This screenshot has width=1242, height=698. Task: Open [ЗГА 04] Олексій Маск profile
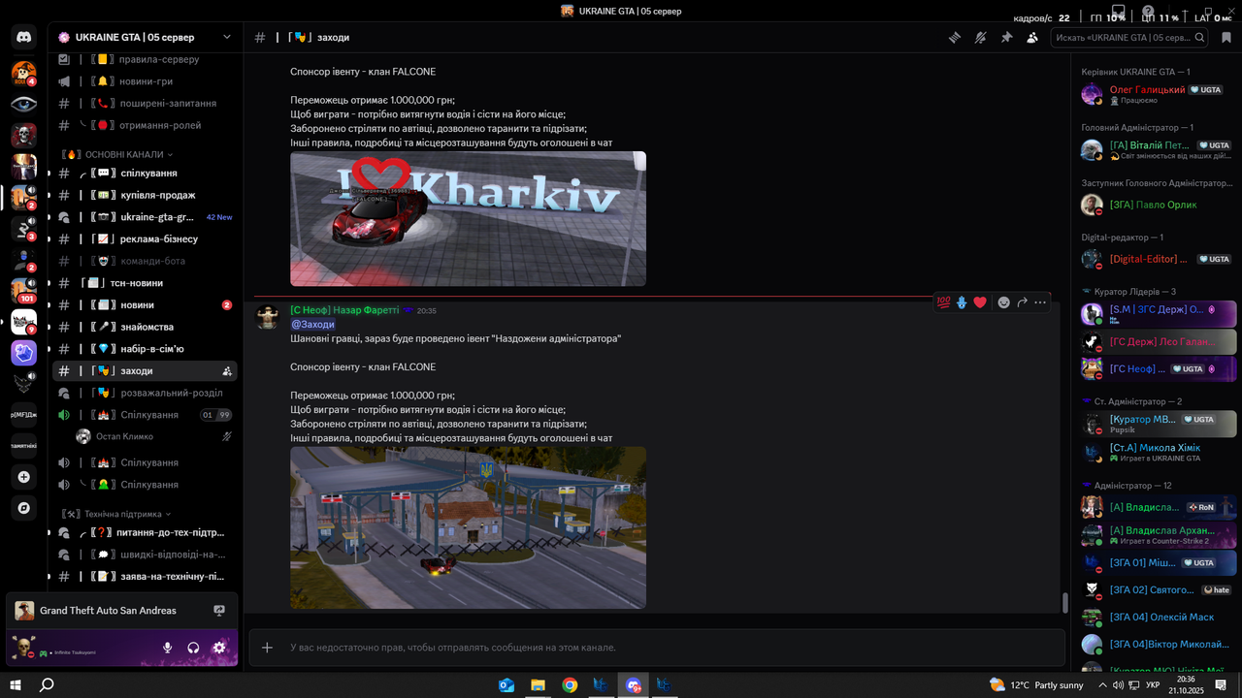point(1159,617)
